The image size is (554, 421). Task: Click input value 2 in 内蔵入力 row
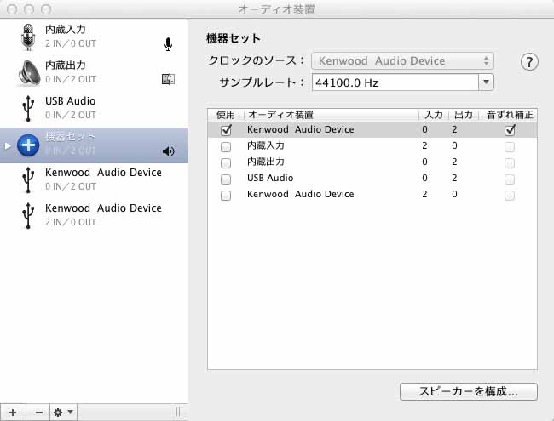(424, 145)
